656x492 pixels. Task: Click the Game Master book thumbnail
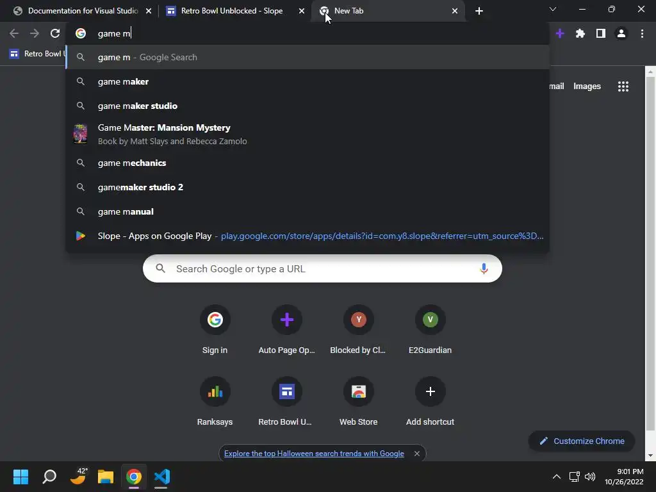click(x=80, y=135)
